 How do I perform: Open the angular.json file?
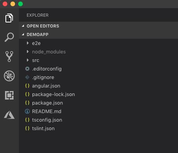[x=98, y=86]
